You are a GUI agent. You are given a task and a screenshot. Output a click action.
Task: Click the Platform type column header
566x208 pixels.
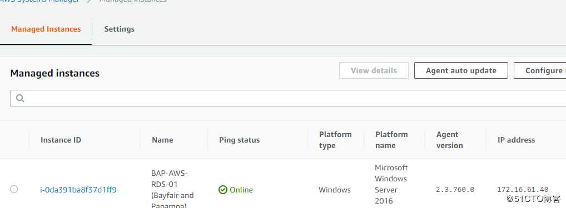[x=335, y=140]
